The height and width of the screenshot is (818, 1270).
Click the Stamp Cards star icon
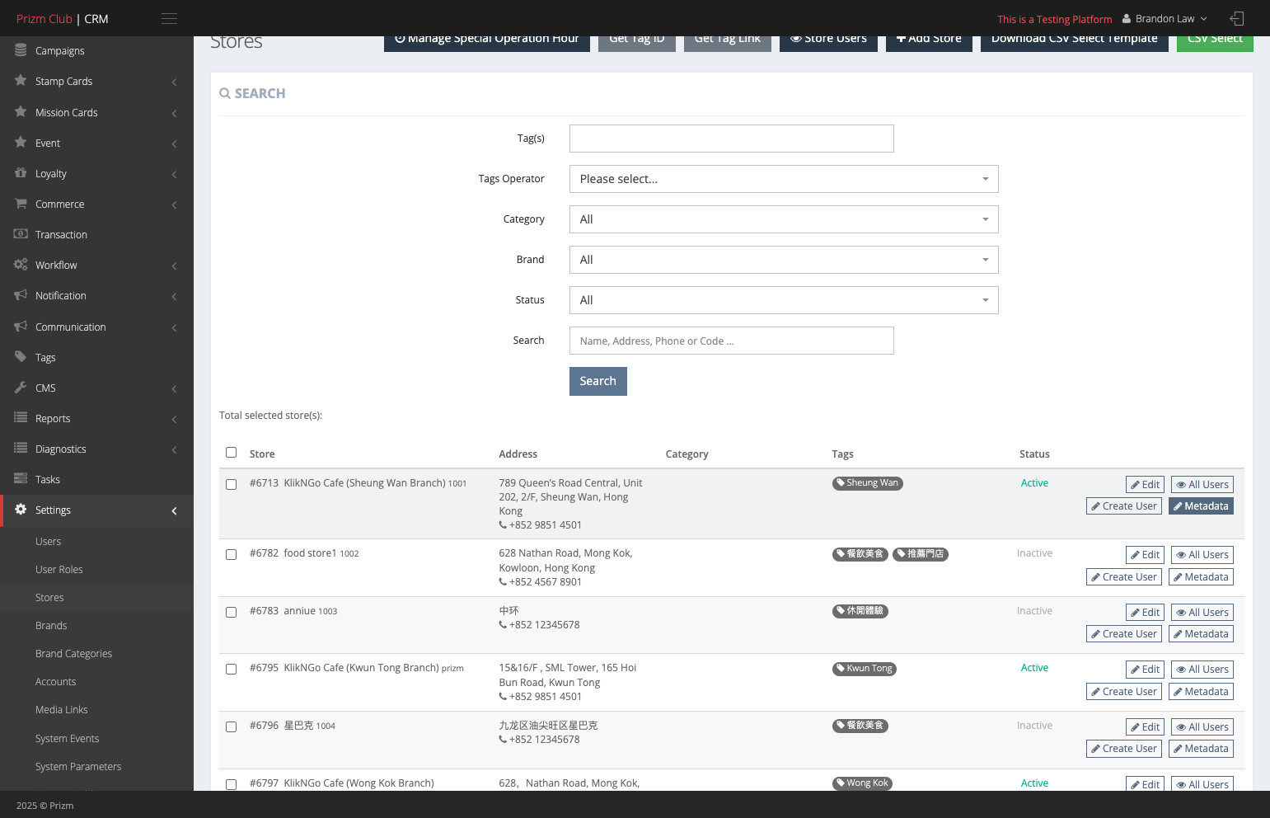pyautogui.click(x=21, y=81)
